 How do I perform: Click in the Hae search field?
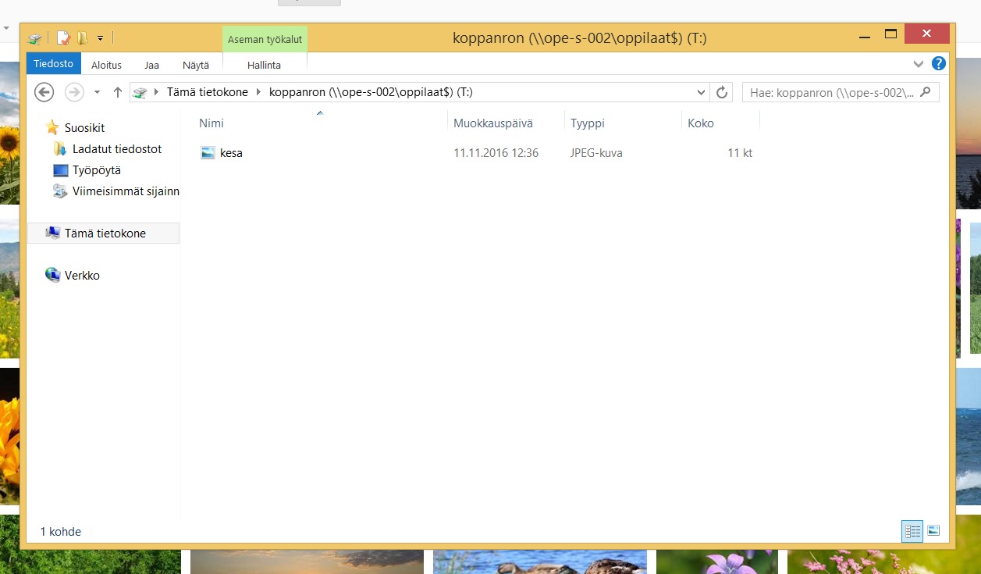[831, 92]
